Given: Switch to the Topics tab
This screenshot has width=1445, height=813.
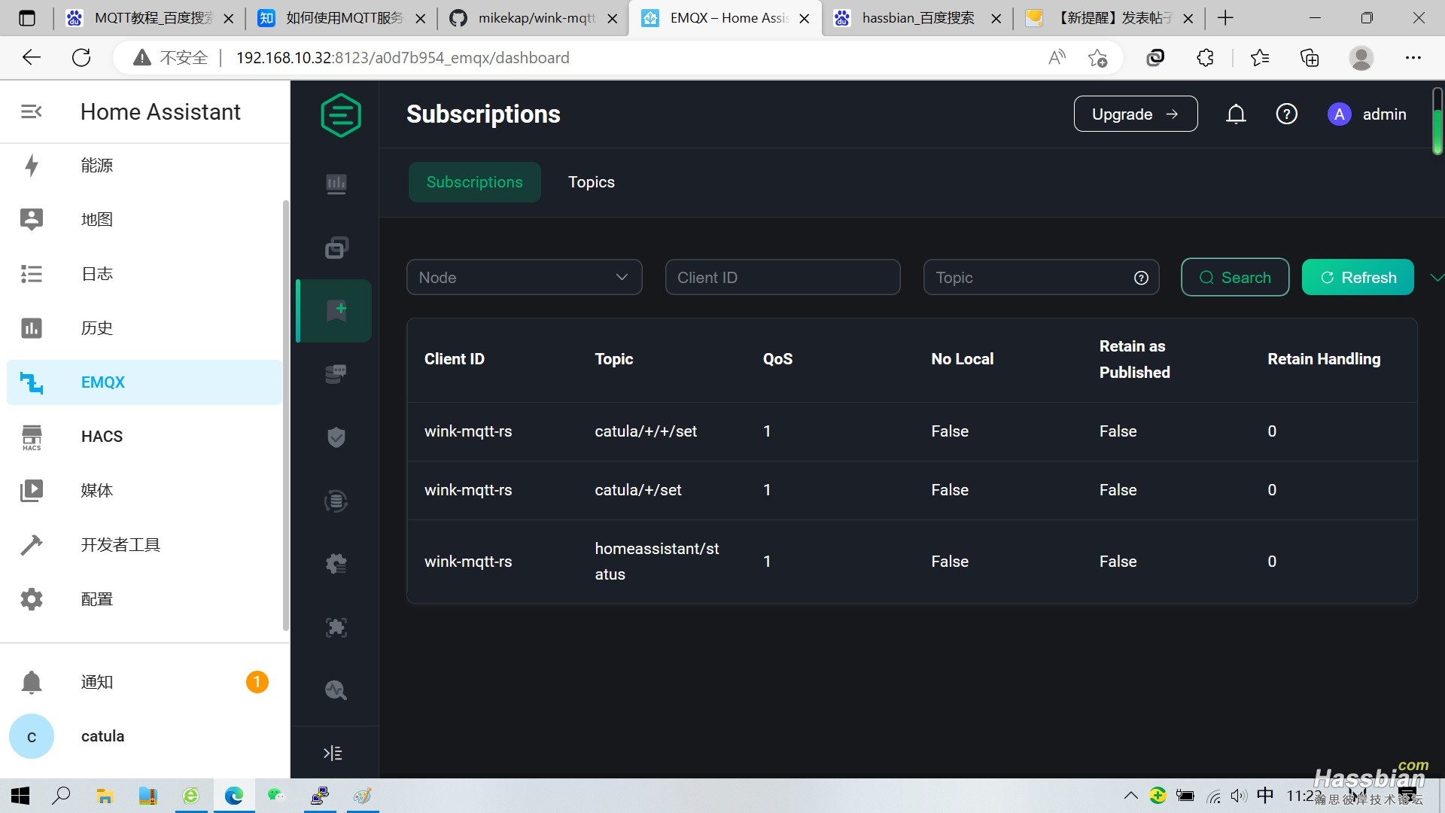Looking at the screenshot, I should click(592, 183).
